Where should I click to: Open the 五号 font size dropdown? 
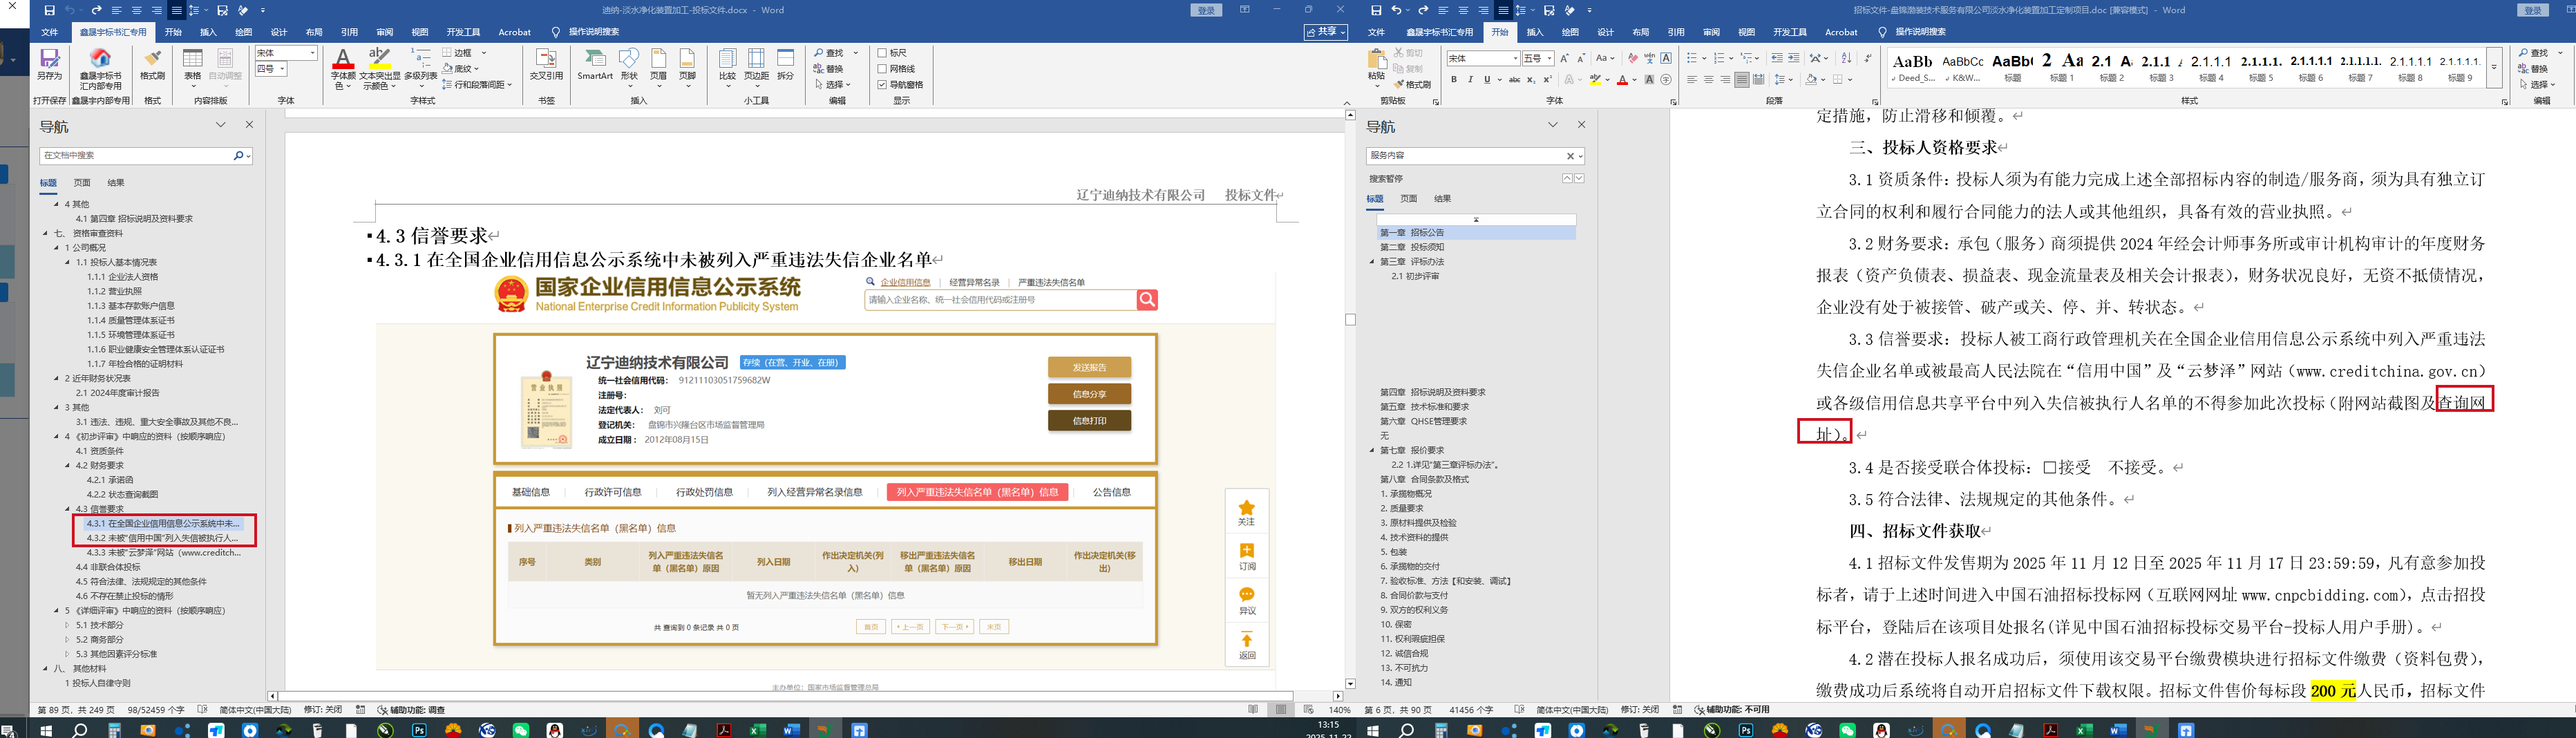[1549, 58]
